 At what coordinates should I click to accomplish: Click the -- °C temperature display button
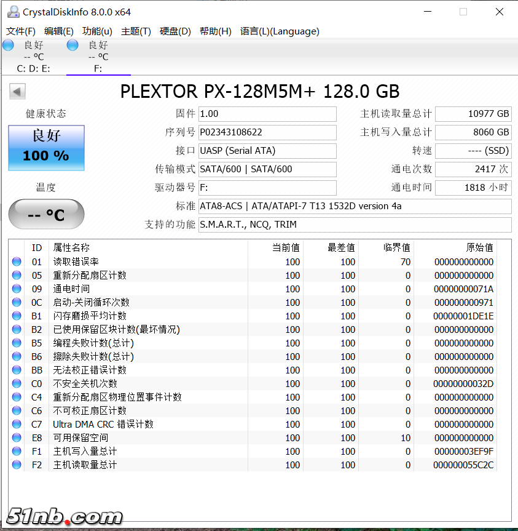pyautogui.click(x=45, y=214)
